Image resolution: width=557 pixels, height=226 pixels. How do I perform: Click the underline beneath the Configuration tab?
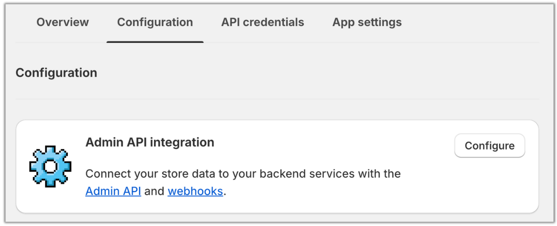click(155, 42)
